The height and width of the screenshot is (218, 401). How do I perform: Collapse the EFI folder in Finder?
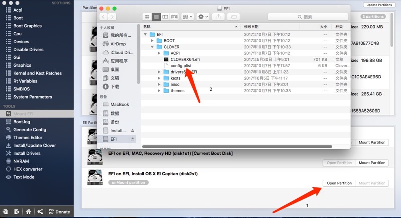tap(145, 34)
